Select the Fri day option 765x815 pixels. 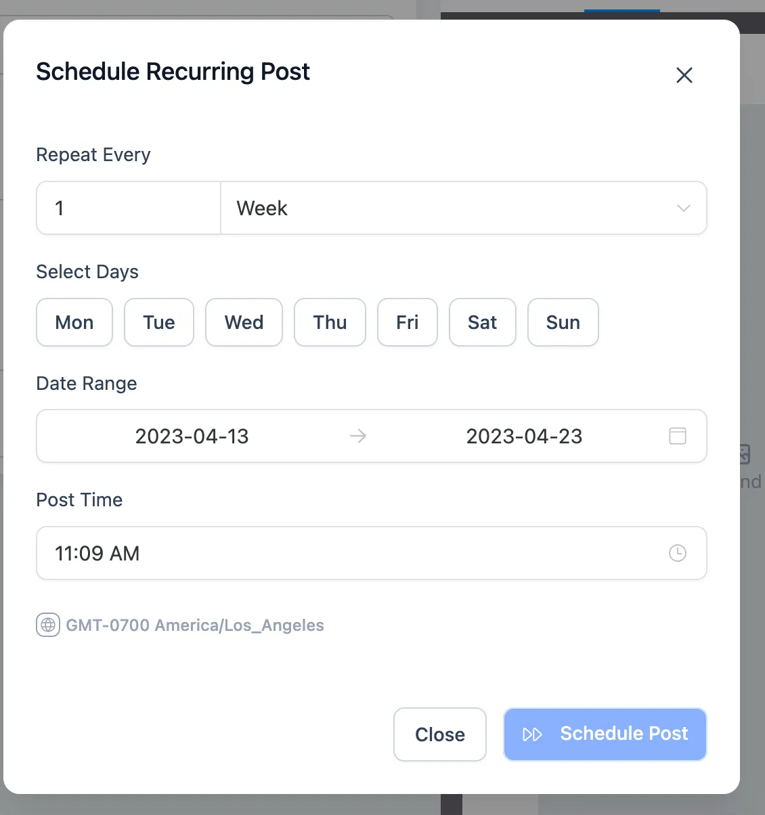(x=408, y=322)
